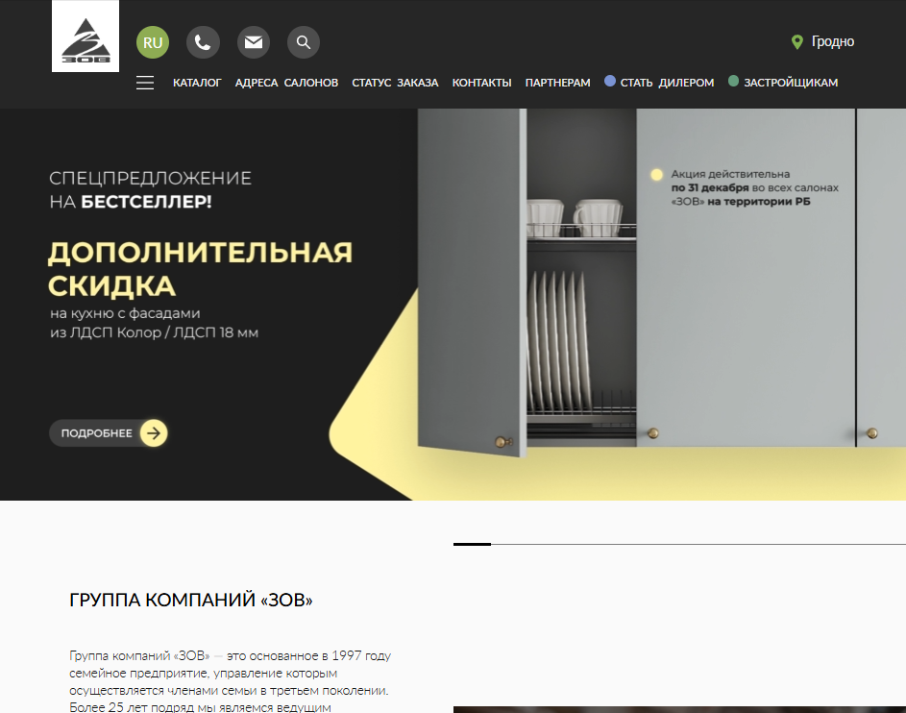Click the arrow inside ПОДРОБНЕЕ button

pyautogui.click(x=153, y=433)
